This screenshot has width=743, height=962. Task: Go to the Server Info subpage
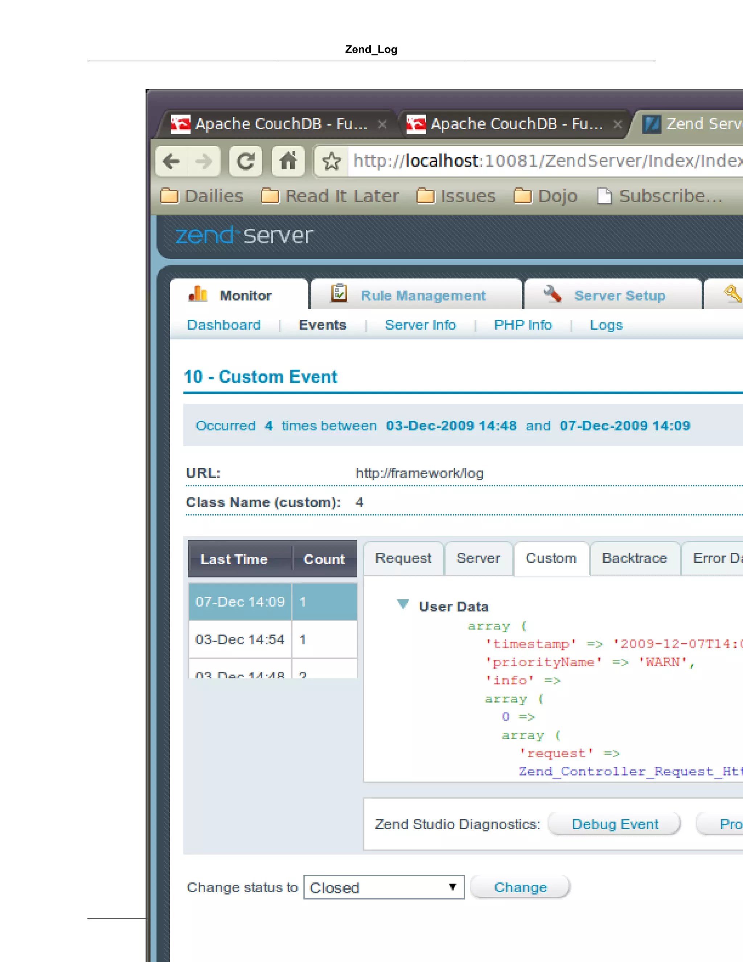click(x=420, y=325)
